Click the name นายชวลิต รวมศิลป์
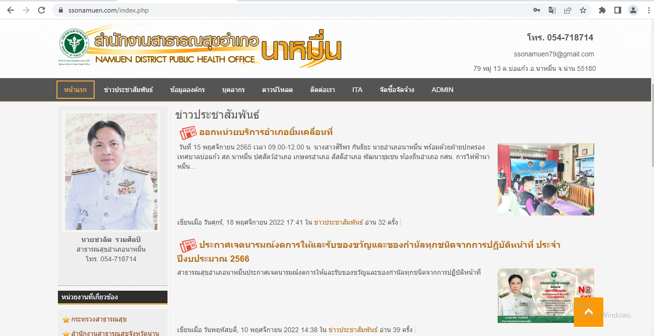 [111, 240]
